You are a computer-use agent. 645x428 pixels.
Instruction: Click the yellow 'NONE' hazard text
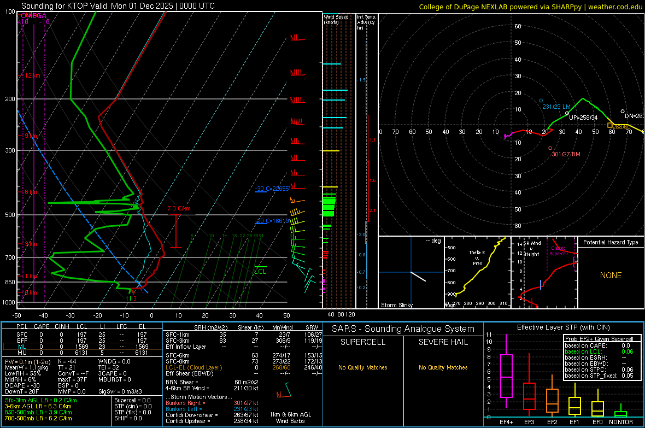point(611,275)
